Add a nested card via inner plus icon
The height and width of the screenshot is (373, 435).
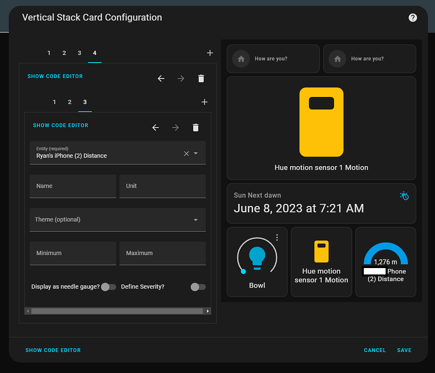[x=204, y=102]
